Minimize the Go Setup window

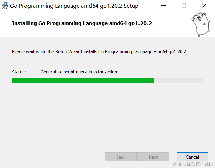[x=164, y=6]
